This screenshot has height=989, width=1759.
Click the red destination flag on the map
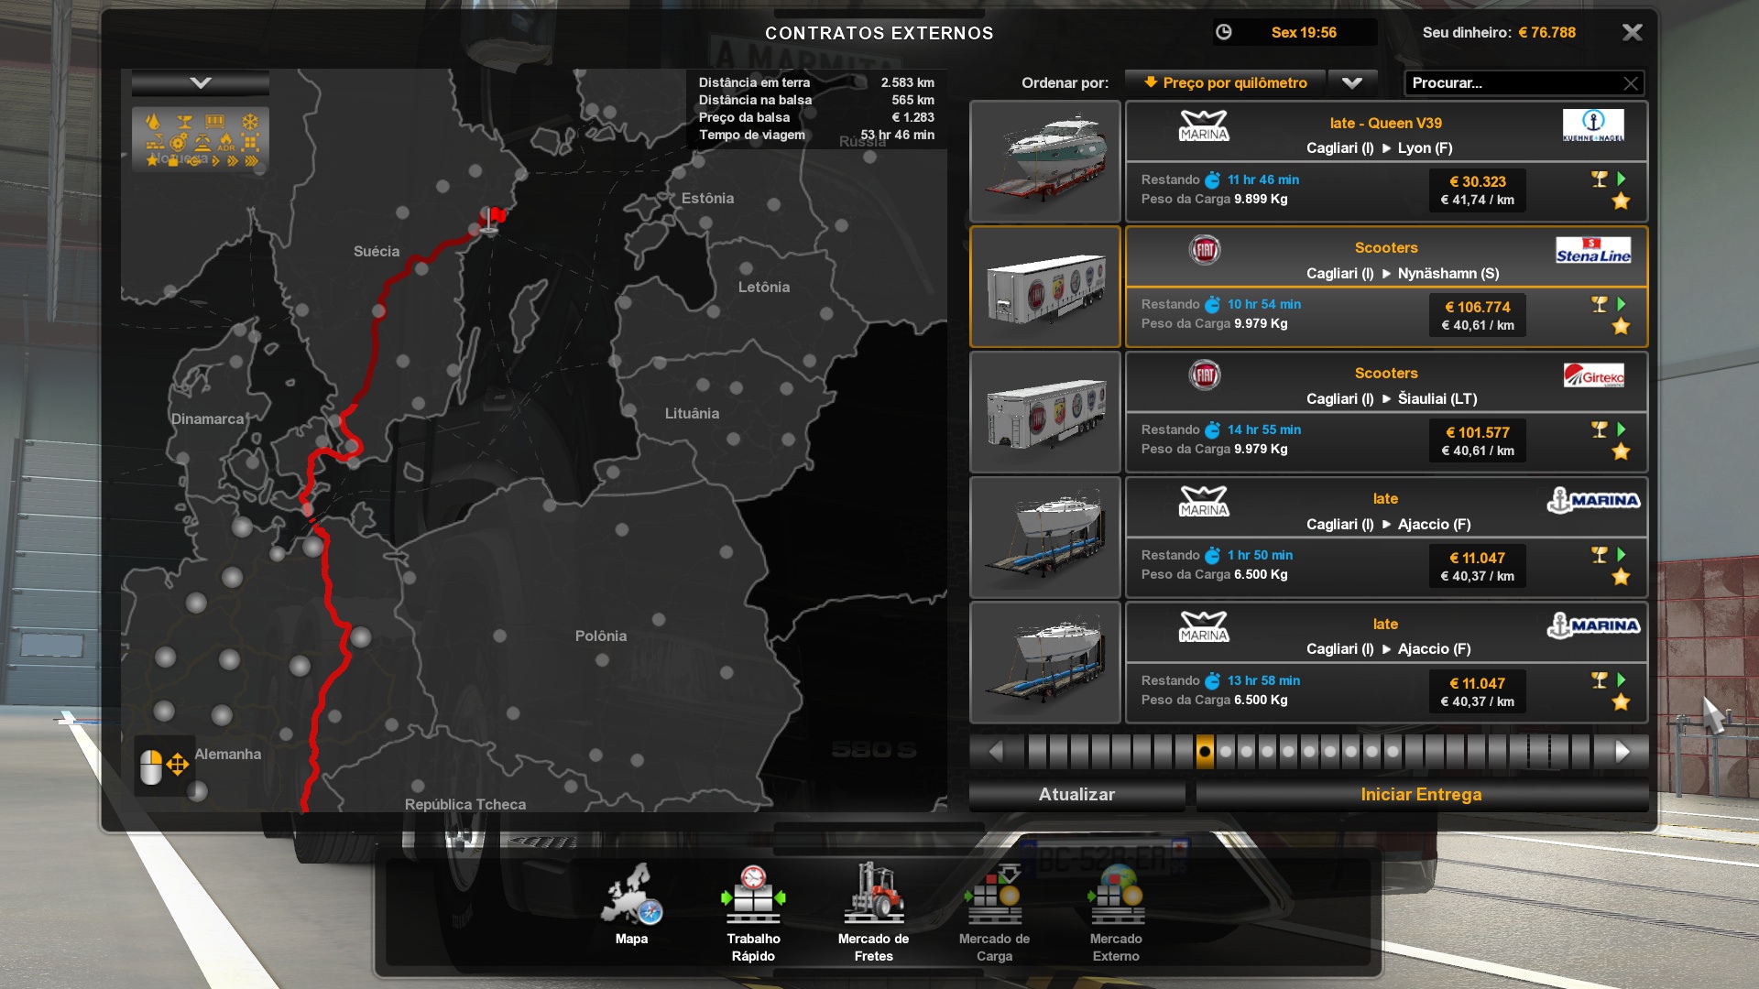click(x=496, y=217)
